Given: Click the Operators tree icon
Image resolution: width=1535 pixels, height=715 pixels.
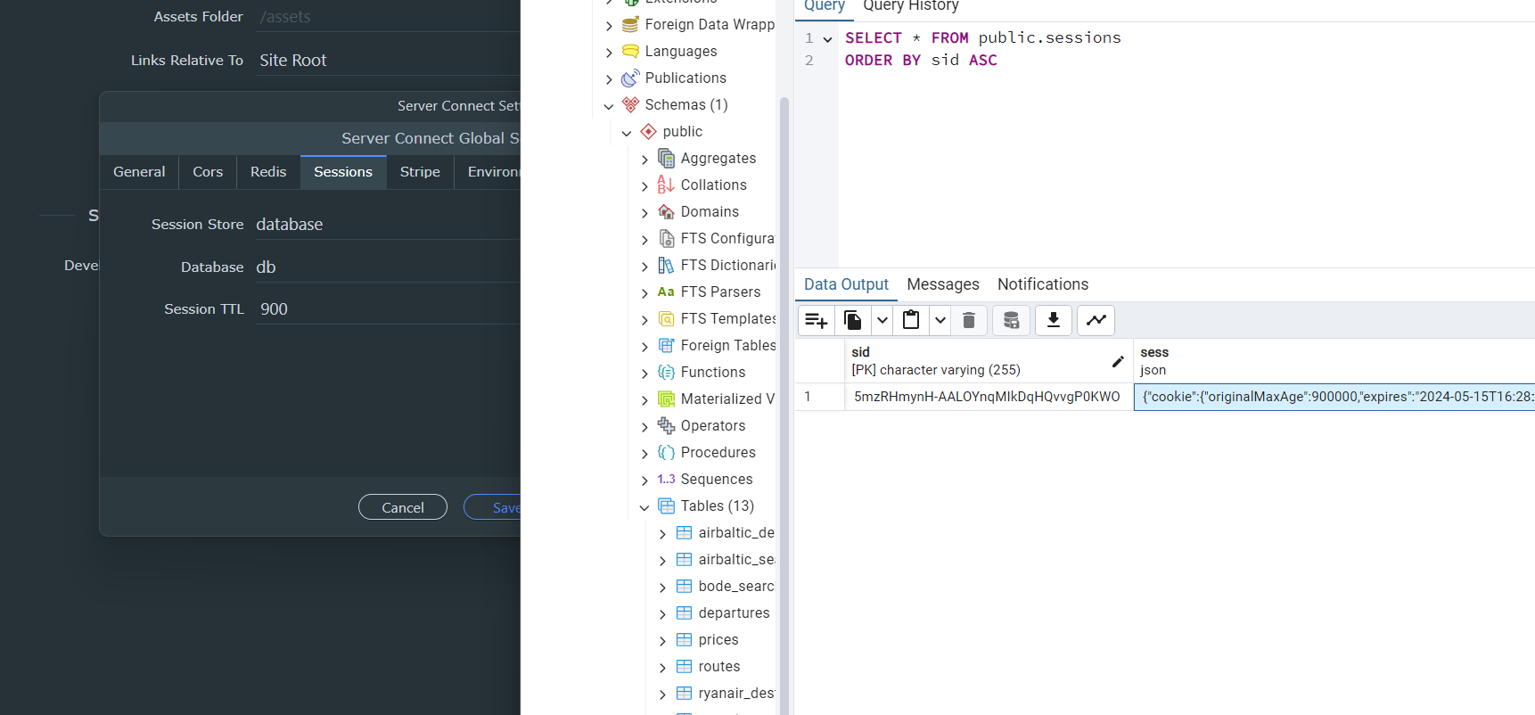Looking at the screenshot, I should [x=666, y=425].
